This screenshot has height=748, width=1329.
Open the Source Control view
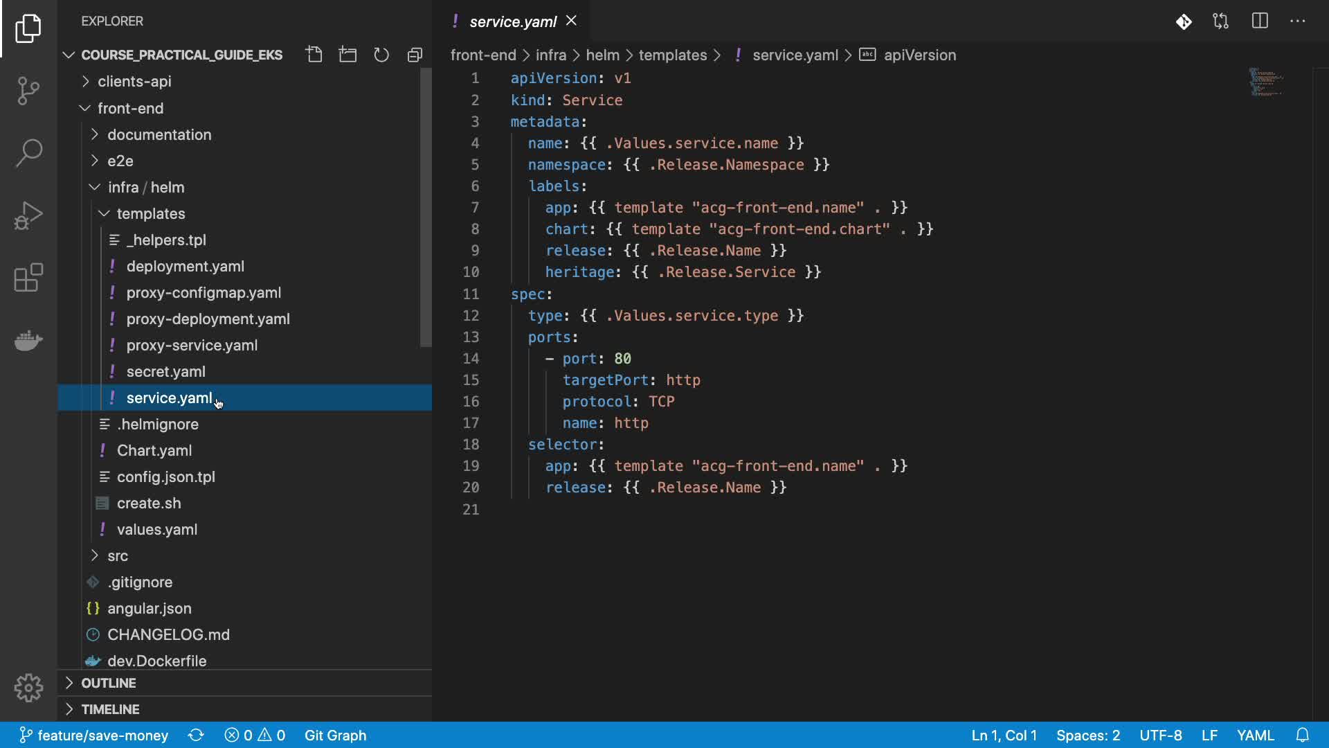28,91
